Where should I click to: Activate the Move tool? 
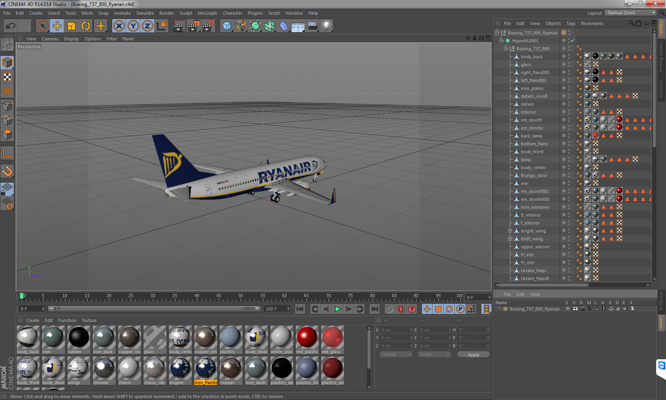point(57,26)
